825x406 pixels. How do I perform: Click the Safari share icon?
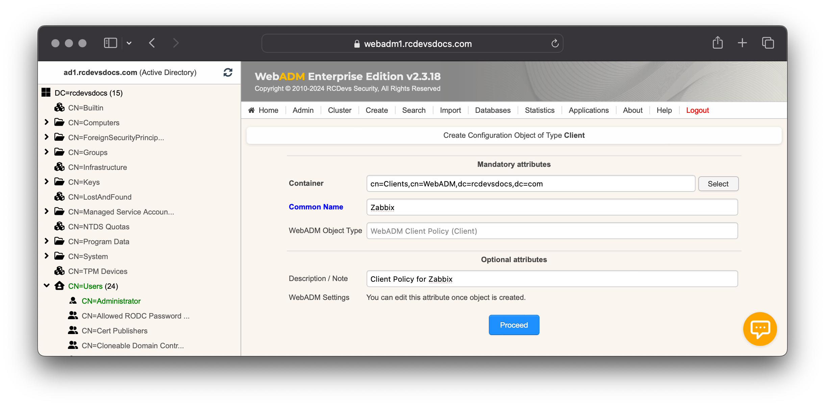point(718,43)
